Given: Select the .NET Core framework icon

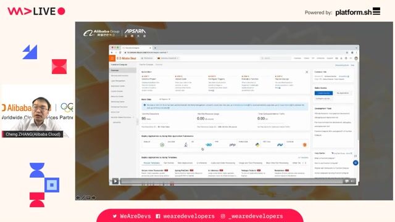Looking at the screenshot, I should click(280, 145).
